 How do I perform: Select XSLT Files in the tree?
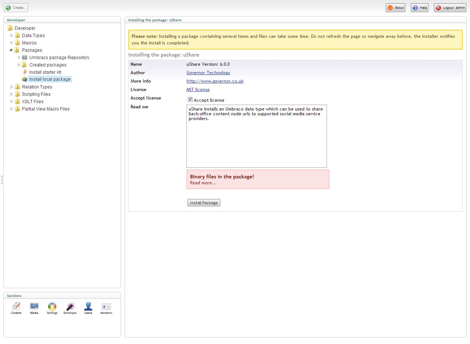pyautogui.click(x=32, y=102)
